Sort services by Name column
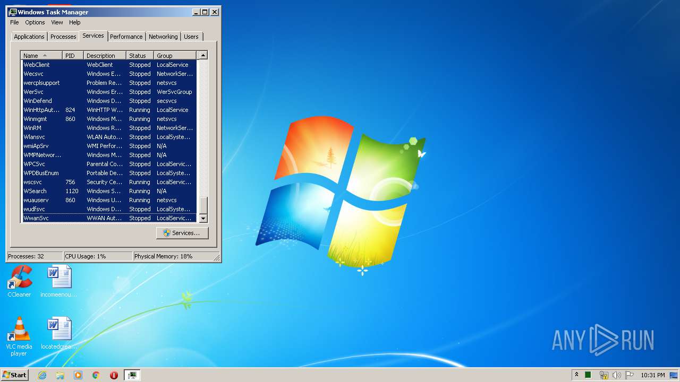The image size is (680, 382). pyautogui.click(x=41, y=56)
